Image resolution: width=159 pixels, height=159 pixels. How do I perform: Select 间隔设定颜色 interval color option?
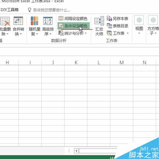(73, 18)
